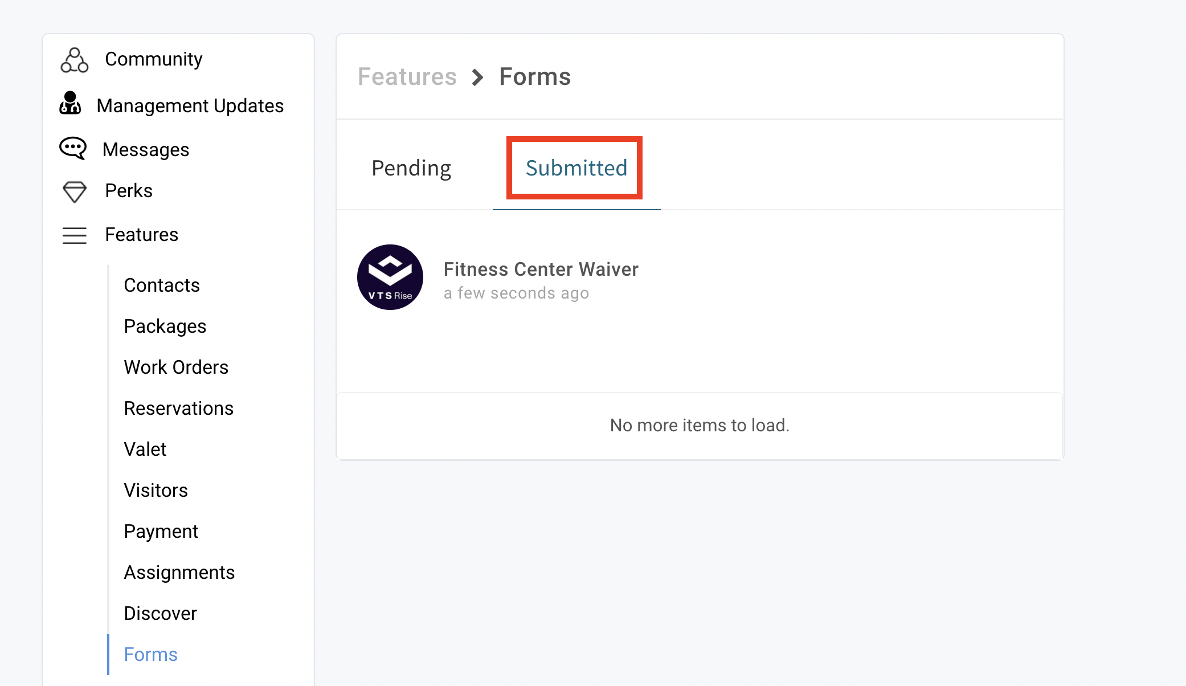Click the Community circles icon
1186x686 pixels.
click(74, 60)
